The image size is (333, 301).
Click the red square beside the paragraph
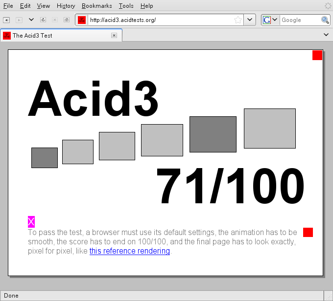coord(308,232)
